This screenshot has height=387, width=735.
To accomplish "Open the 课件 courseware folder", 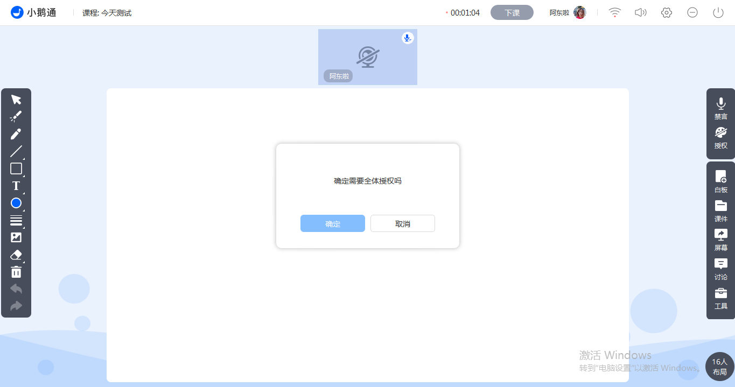I will click(x=720, y=211).
